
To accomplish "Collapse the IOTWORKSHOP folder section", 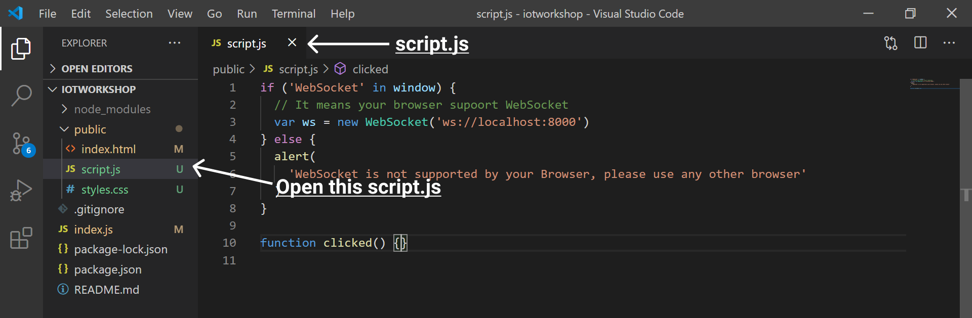I will 120,89.
